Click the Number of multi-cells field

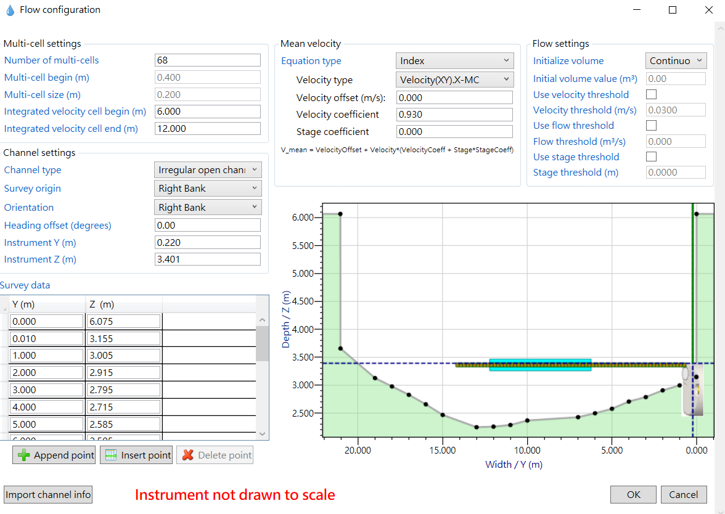[x=208, y=60]
